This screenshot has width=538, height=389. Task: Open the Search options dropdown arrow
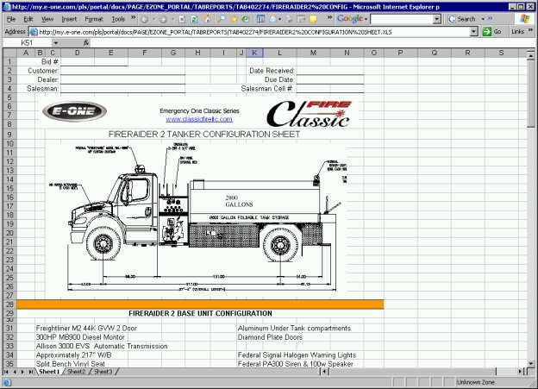483,19
